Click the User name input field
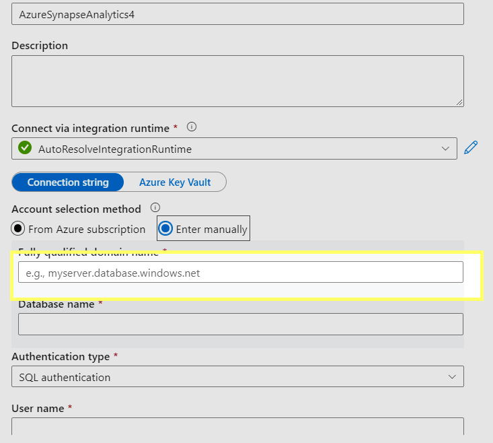This screenshot has height=443, width=493. tap(237, 427)
